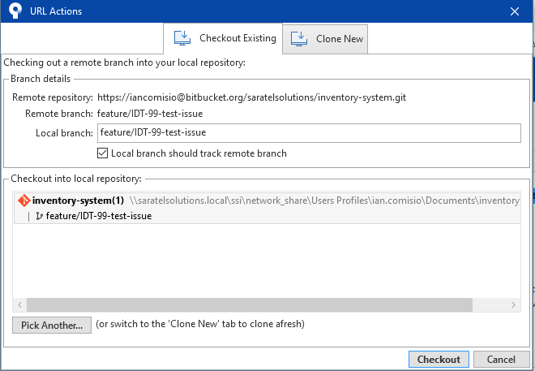Click the Clone New download icon

pyautogui.click(x=299, y=39)
